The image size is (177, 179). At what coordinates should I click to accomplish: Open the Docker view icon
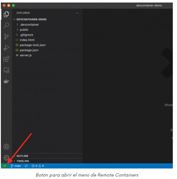[6, 81]
